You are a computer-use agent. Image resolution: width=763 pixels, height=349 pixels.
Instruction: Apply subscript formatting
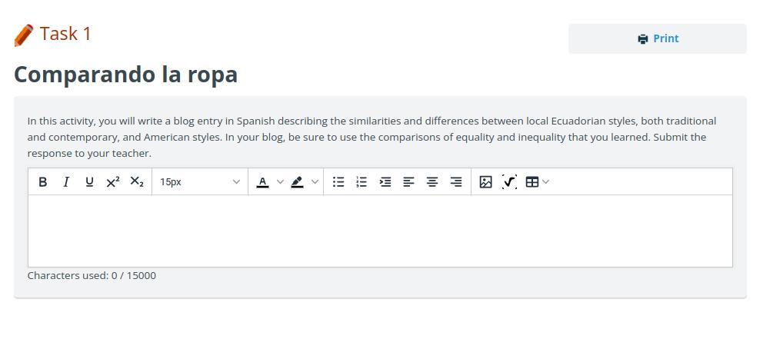pyautogui.click(x=137, y=182)
